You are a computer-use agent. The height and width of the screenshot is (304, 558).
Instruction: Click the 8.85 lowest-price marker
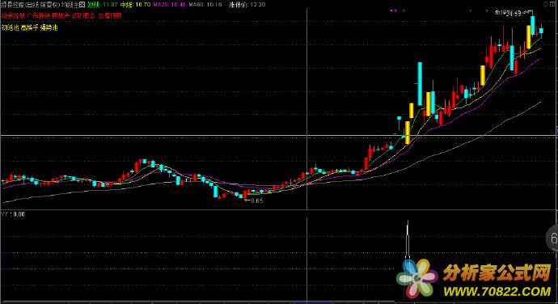257,201
